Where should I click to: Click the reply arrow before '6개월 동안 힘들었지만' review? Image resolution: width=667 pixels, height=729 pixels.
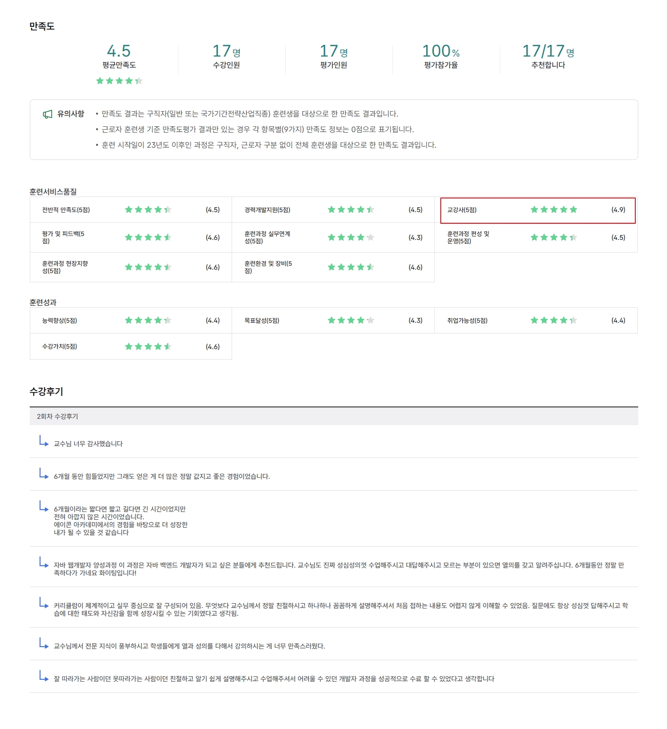44,473
